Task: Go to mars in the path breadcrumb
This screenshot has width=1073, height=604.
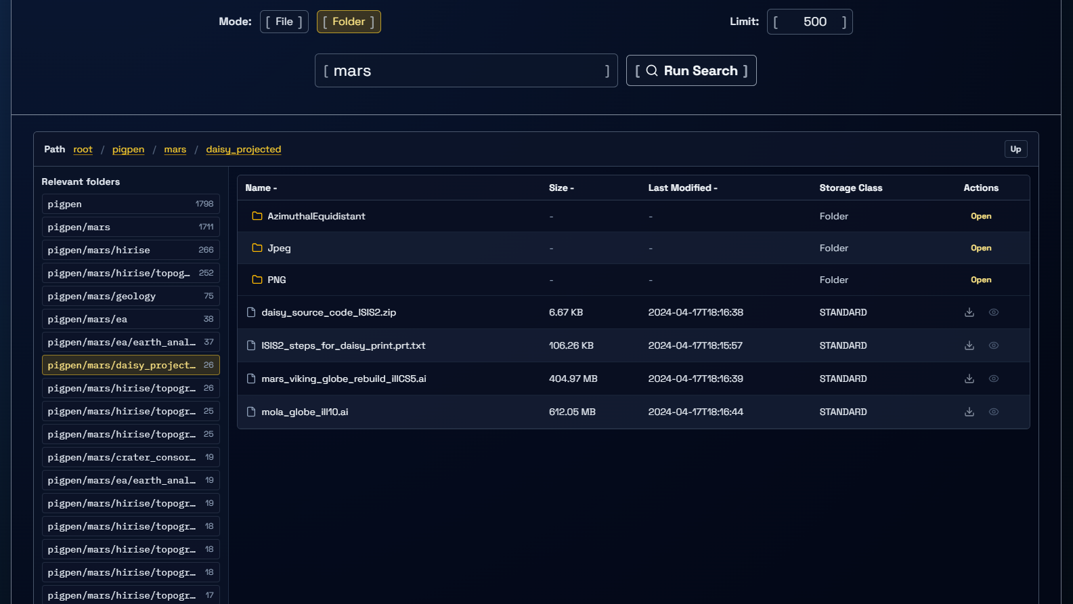Action: point(175,149)
